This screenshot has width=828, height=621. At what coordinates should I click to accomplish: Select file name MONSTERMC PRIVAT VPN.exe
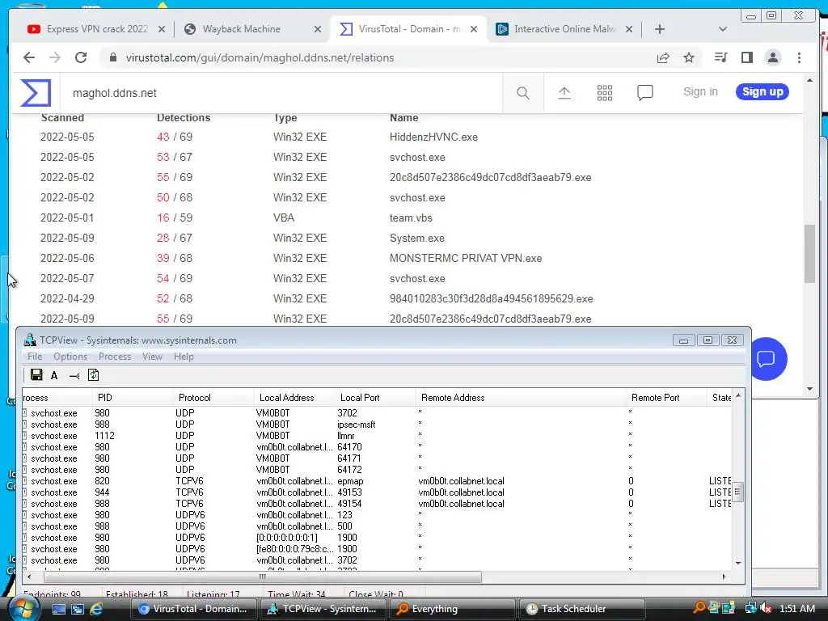(x=466, y=258)
